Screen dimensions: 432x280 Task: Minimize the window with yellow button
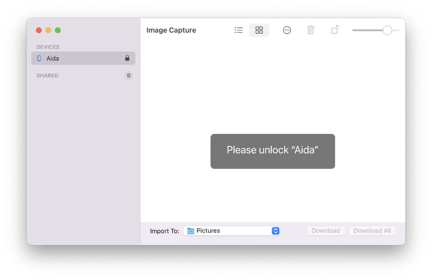pyautogui.click(x=49, y=30)
